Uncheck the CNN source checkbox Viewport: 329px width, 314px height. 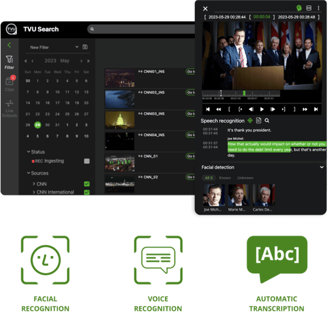point(87,184)
